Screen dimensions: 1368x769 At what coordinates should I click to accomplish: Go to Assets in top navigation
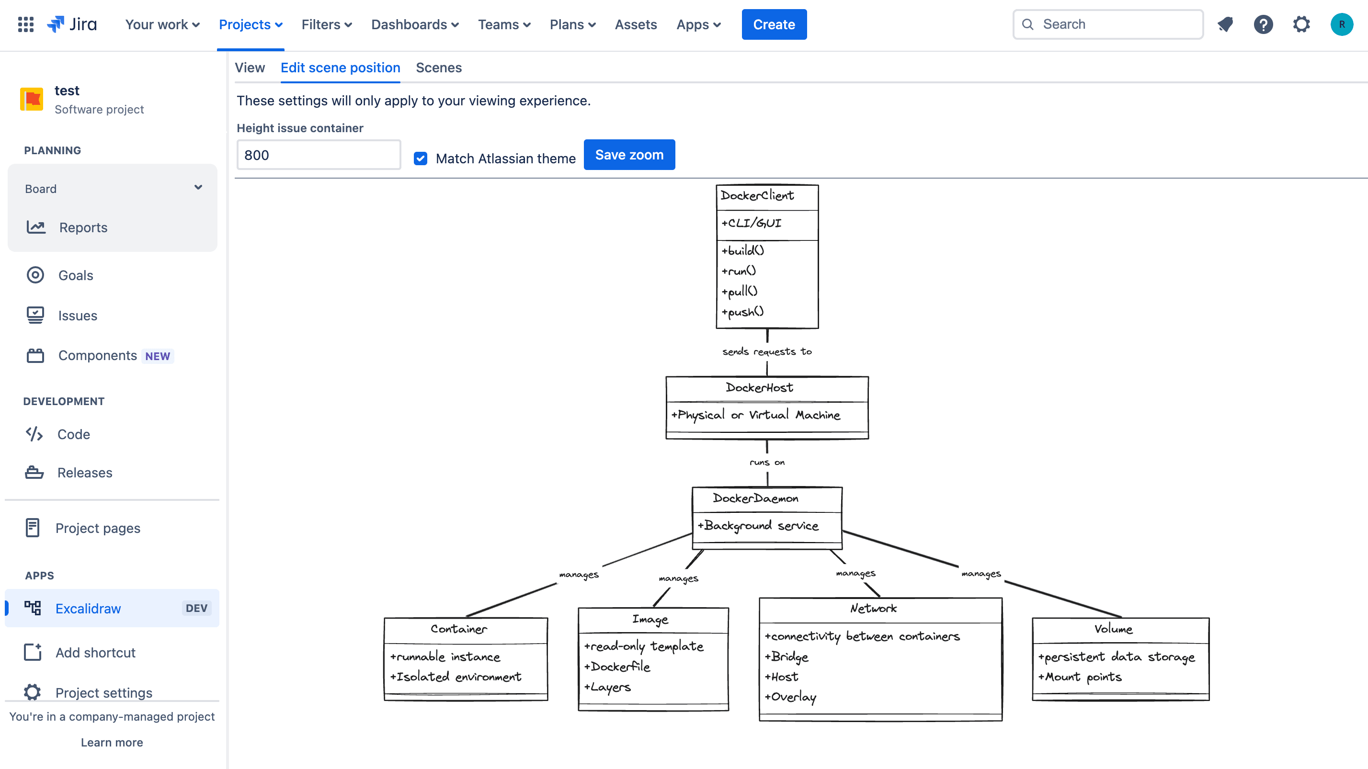click(x=636, y=24)
